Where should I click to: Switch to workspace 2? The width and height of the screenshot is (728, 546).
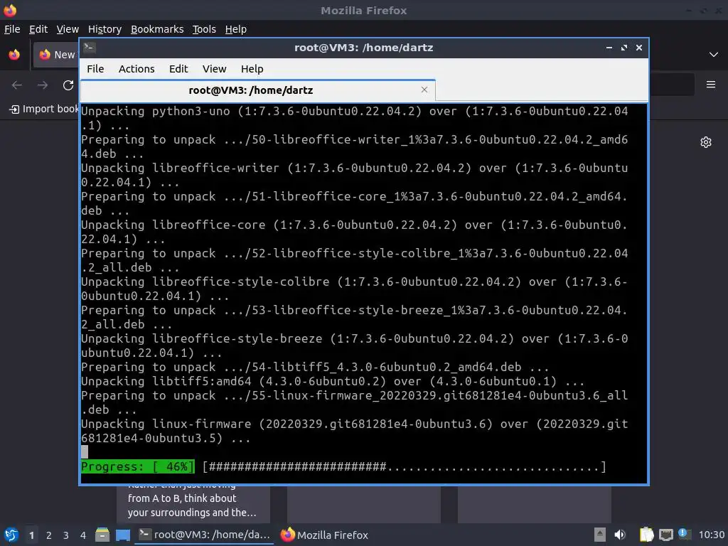(49, 535)
